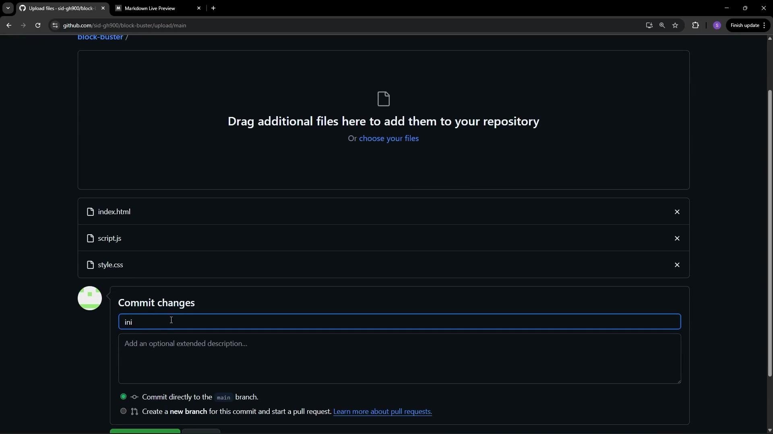The width and height of the screenshot is (773, 434).
Task: Close the Markdown Live Preview tab
Action: click(199, 8)
